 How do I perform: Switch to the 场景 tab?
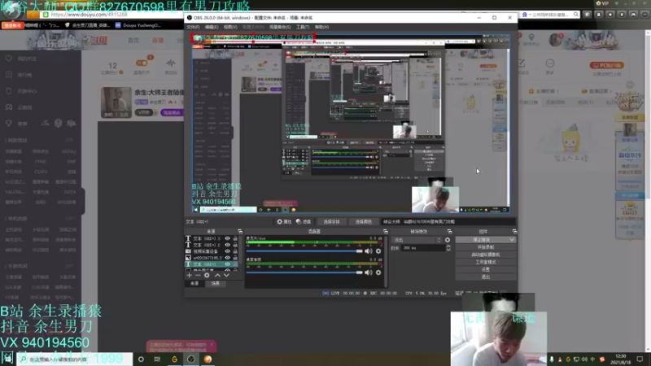[215, 283]
